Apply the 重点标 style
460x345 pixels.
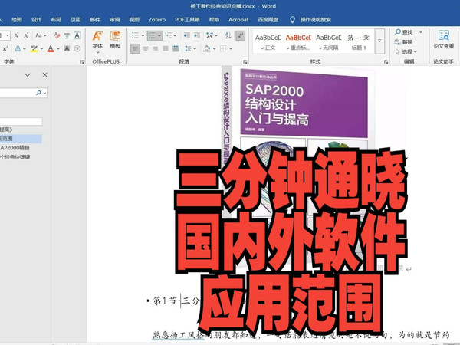tap(298, 41)
